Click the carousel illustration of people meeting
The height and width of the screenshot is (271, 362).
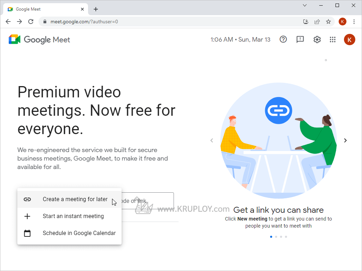[x=279, y=140]
